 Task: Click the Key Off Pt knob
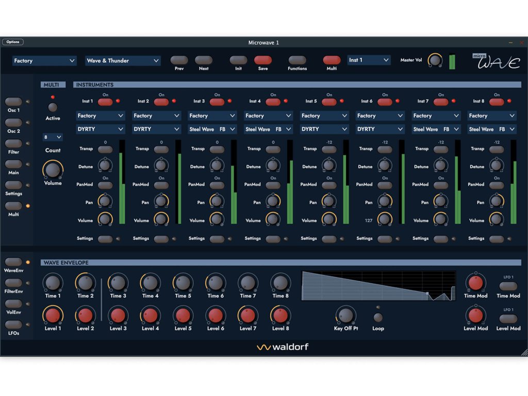click(346, 316)
